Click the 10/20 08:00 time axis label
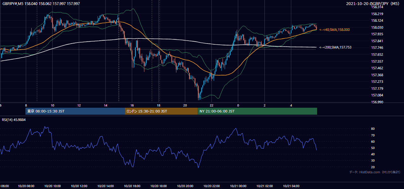Screen dimensions: 404x189 tap(26, 186)
